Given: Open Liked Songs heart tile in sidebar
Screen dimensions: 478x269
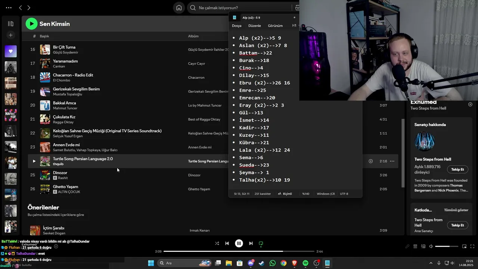Looking at the screenshot, I should pyautogui.click(x=10, y=51).
